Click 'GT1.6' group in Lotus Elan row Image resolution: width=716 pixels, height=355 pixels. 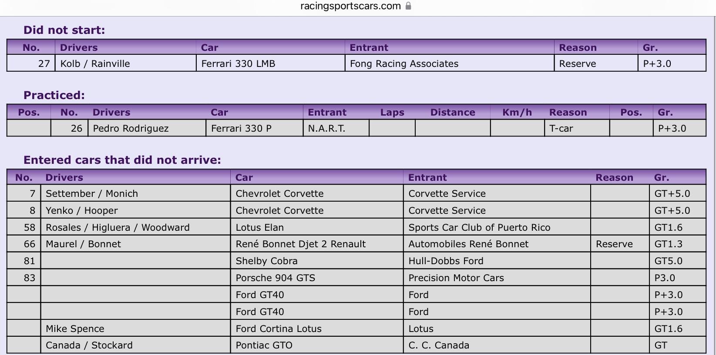[x=677, y=227]
